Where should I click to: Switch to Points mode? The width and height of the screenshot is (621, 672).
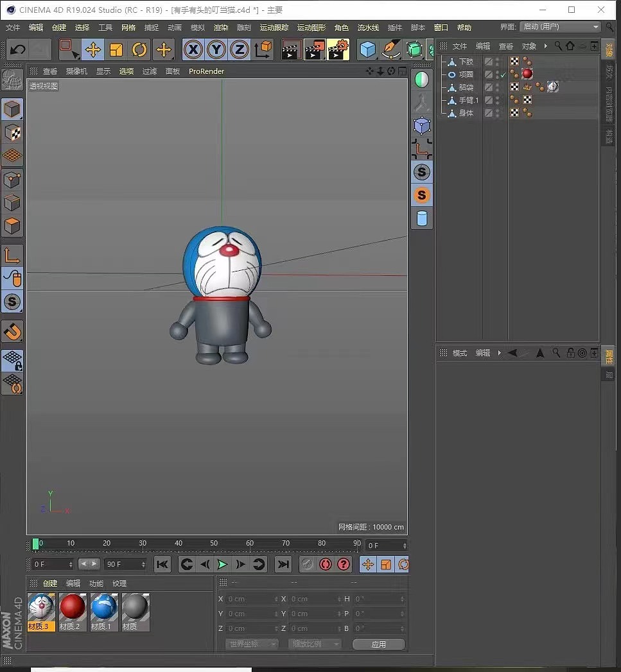pyautogui.click(x=12, y=180)
